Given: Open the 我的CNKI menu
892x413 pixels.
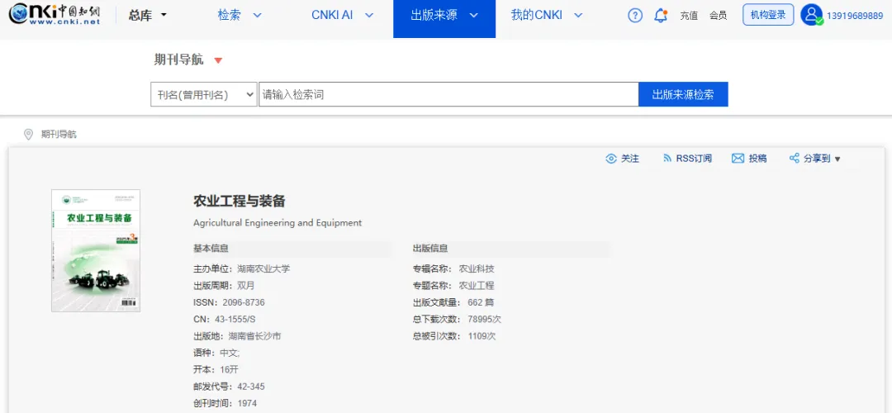Looking at the screenshot, I should (x=537, y=16).
